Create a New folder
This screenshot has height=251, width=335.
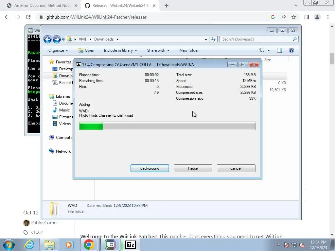[189, 50]
